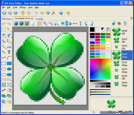Flip image vertically with double arrow
The image size is (134, 115).
[x=80, y=24]
